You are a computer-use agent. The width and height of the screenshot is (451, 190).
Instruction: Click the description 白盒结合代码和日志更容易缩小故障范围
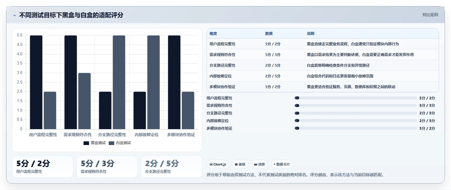coord(340,76)
